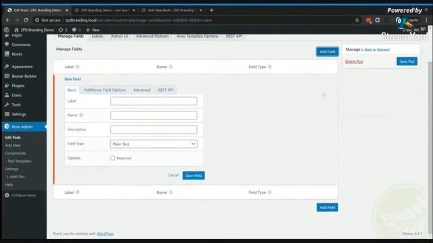Click the Save Pod button
Screen dimensions: 433x243
pos(407,61)
